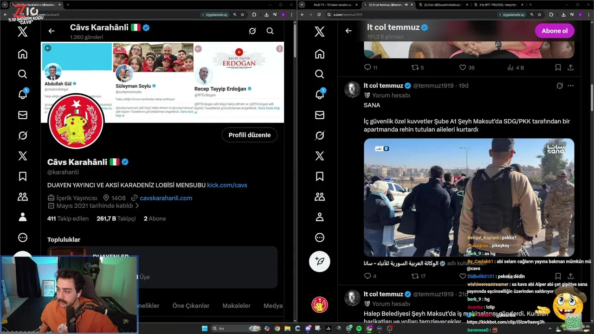Open browser menu dots in right window
Image resolution: width=594 pixels, height=334 pixels.
(588, 14)
